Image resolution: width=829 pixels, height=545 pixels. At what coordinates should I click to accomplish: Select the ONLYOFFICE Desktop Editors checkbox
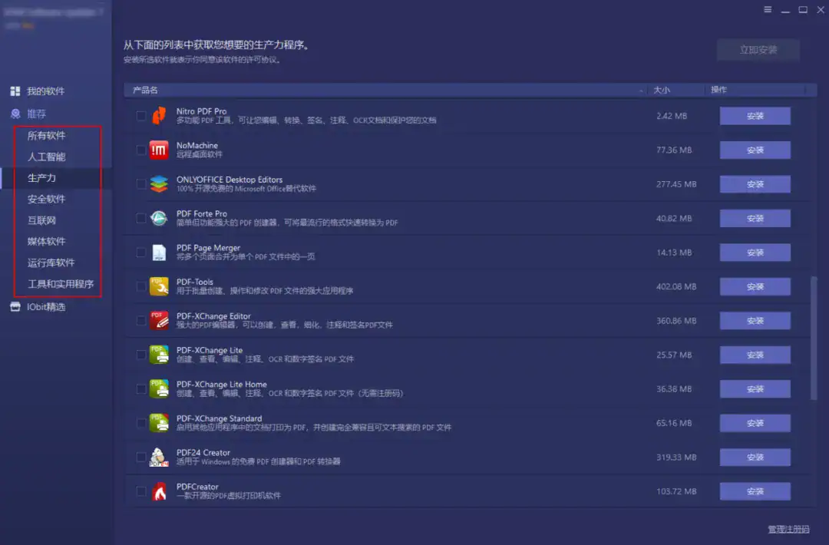point(141,184)
